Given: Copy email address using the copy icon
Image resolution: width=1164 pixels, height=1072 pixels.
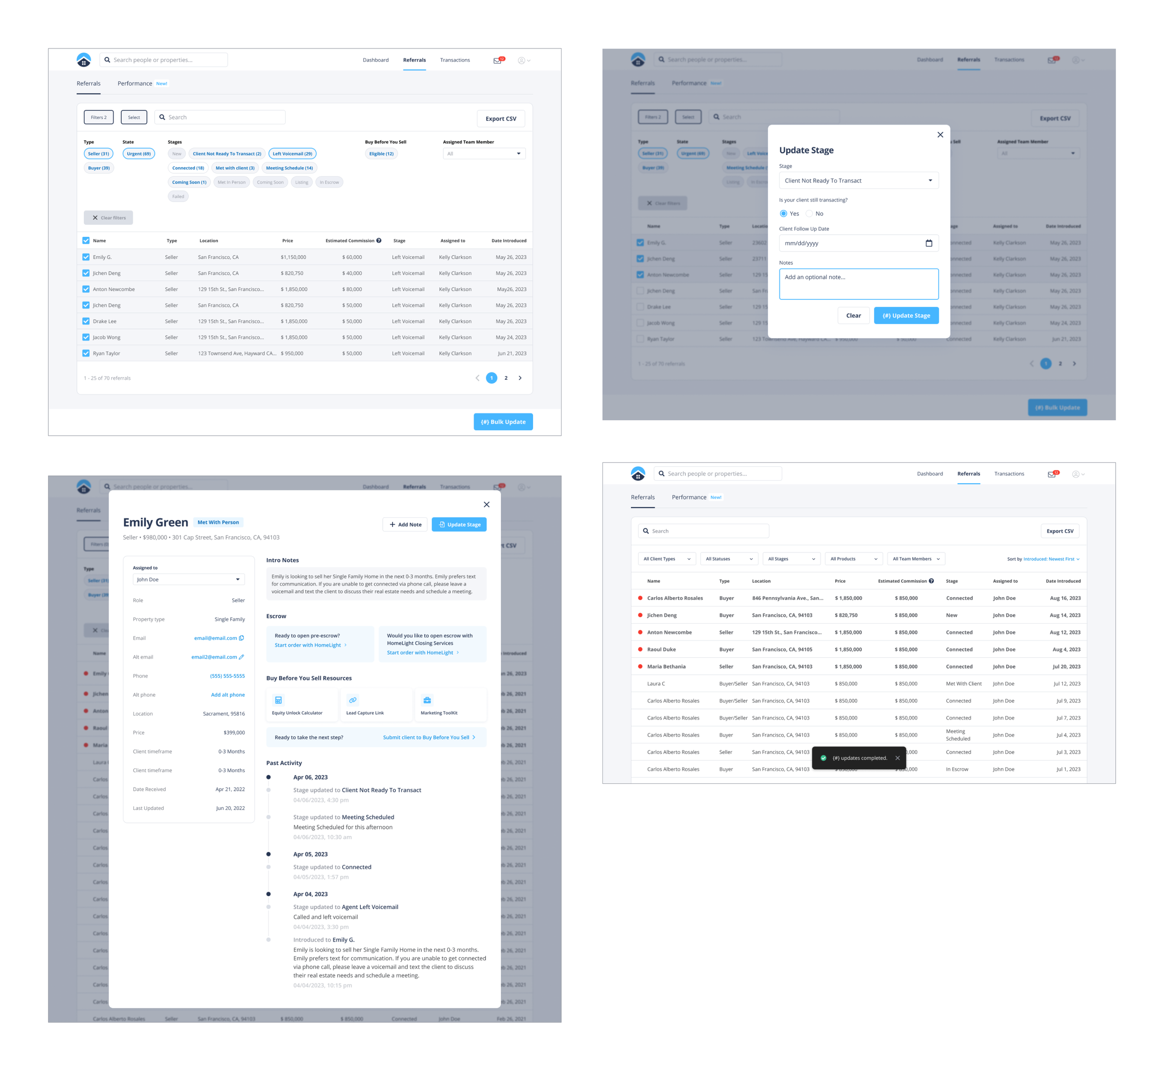Looking at the screenshot, I should pyautogui.click(x=241, y=638).
